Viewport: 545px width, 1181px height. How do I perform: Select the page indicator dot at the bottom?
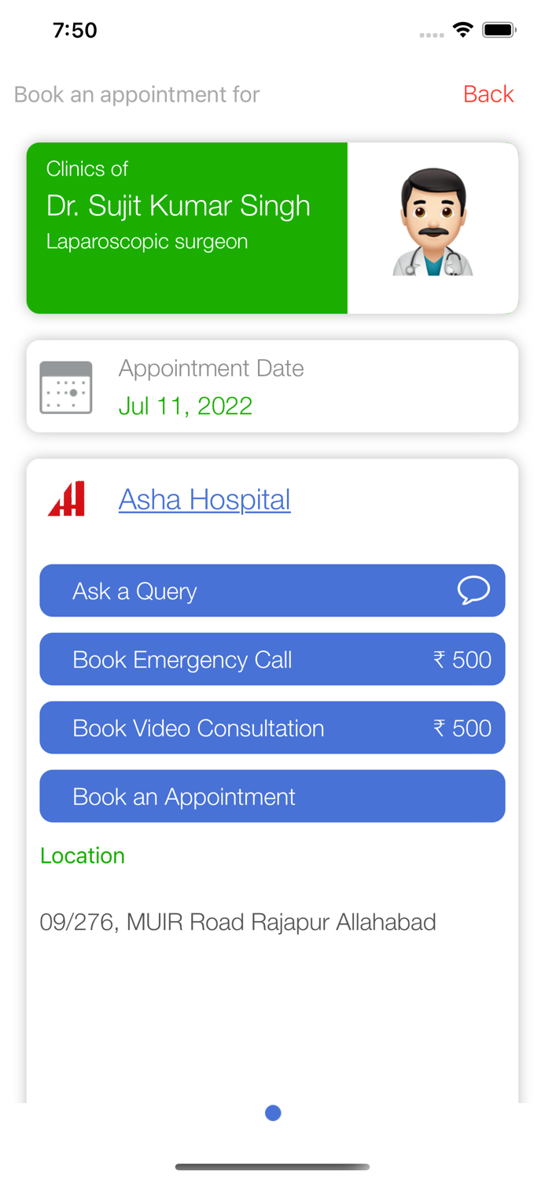pos(272,1113)
